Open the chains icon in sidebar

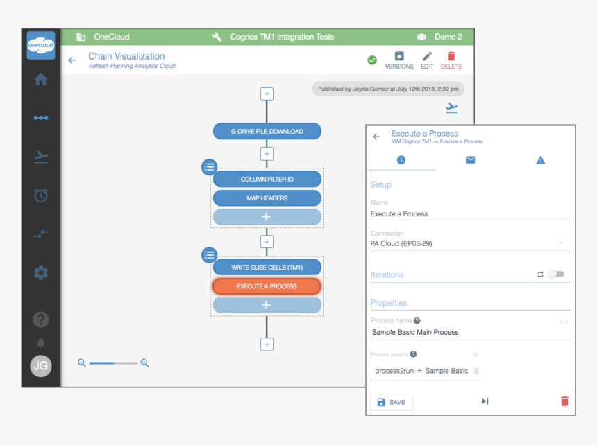tap(41, 118)
